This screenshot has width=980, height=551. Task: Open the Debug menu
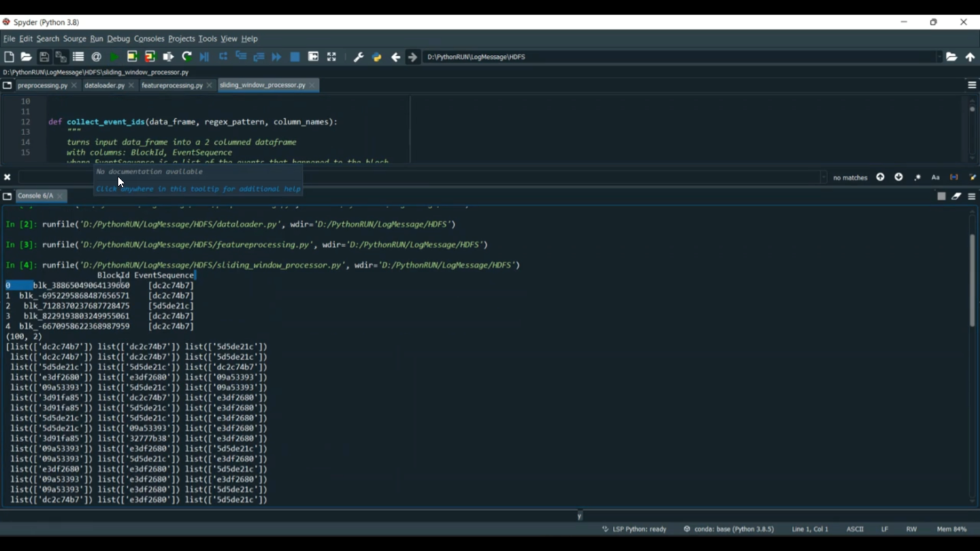[118, 39]
